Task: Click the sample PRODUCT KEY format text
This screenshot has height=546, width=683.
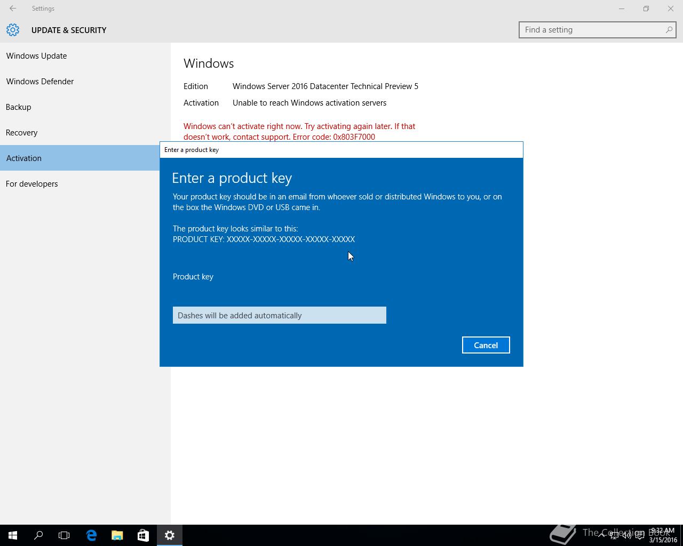Action: pyautogui.click(x=264, y=239)
